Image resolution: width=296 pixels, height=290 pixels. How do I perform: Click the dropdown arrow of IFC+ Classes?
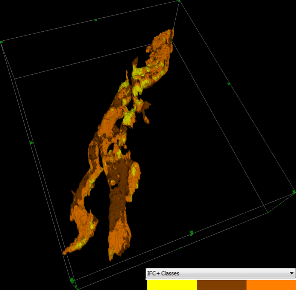[291, 273]
